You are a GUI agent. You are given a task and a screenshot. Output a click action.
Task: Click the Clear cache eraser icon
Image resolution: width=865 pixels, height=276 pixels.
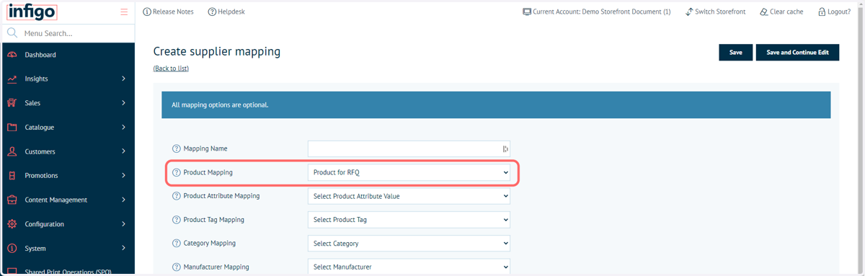click(764, 12)
